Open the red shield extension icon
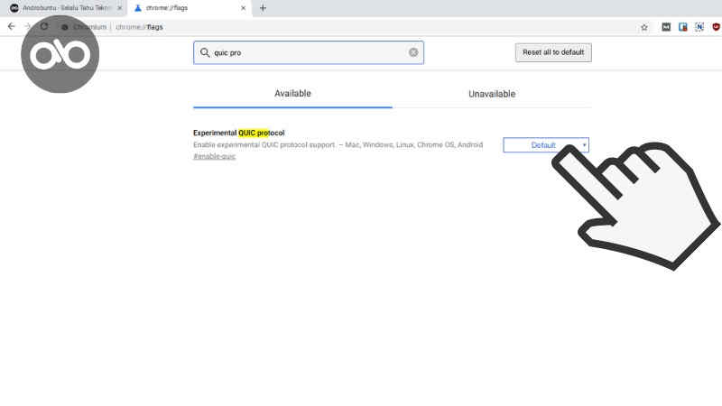 (x=716, y=27)
